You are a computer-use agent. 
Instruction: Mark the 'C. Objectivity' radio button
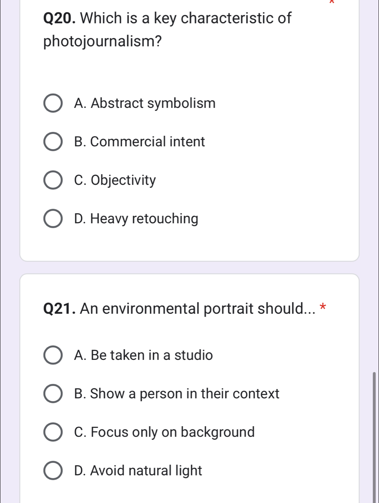(x=53, y=180)
